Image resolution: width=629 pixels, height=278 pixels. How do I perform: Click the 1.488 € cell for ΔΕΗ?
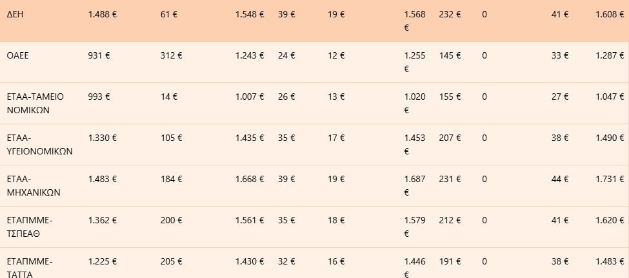103,14
